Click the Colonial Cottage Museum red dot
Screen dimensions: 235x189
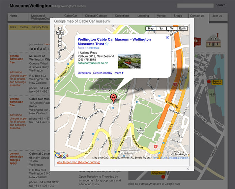tap(163, 177)
